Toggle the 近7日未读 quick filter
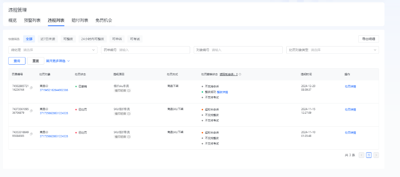Screen dimensions: 400x177 tap(48, 39)
